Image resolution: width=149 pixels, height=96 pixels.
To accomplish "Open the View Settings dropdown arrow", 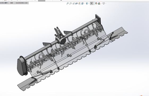I will (x=106, y=3).
